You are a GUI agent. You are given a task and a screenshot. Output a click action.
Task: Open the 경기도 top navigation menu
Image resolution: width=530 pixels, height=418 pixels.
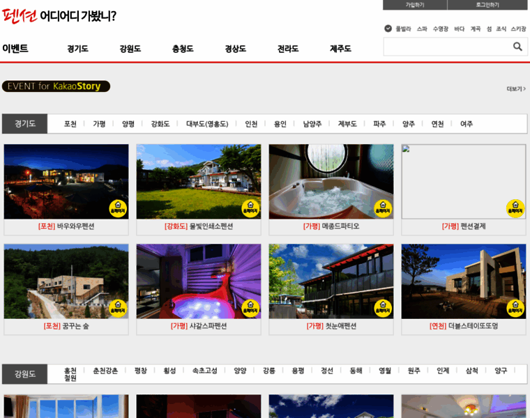point(77,49)
